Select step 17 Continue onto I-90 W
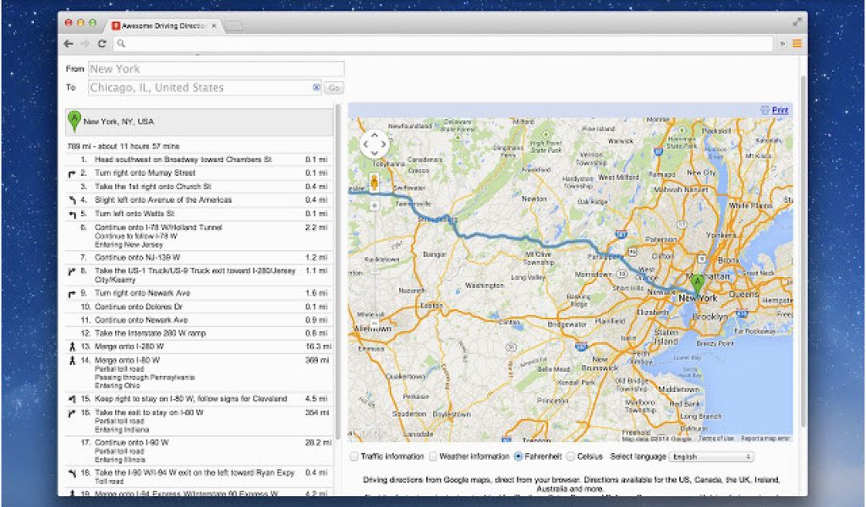 point(199,450)
